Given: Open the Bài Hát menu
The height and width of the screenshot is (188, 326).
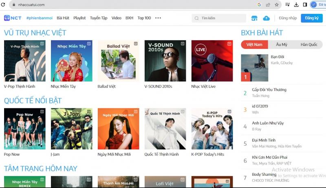Looking at the screenshot, I should click(x=63, y=18).
